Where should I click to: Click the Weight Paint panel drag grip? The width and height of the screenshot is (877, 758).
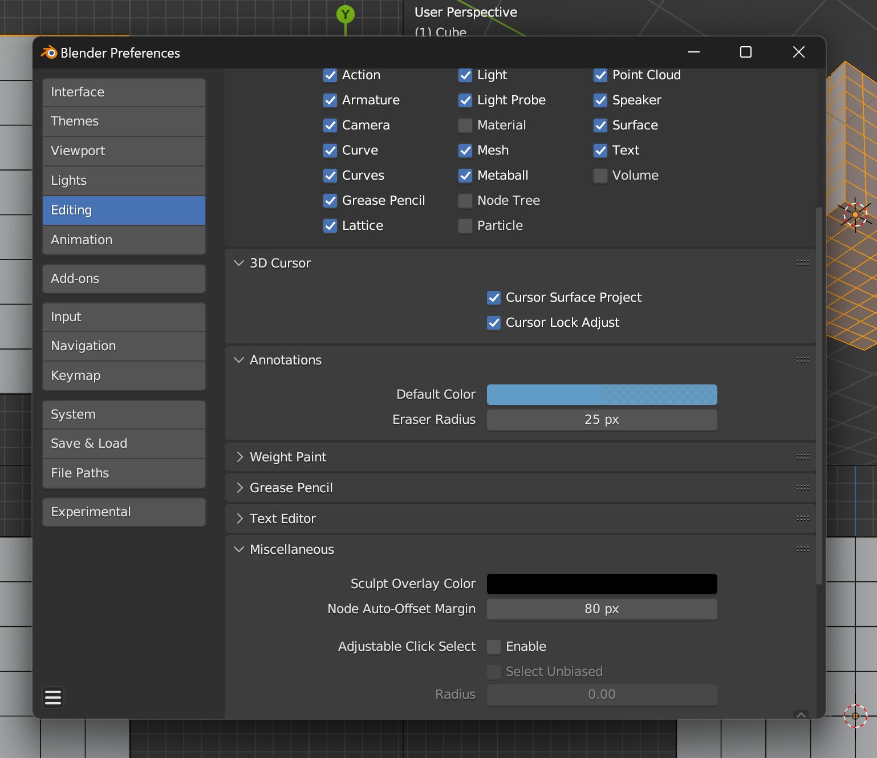[x=803, y=457]
